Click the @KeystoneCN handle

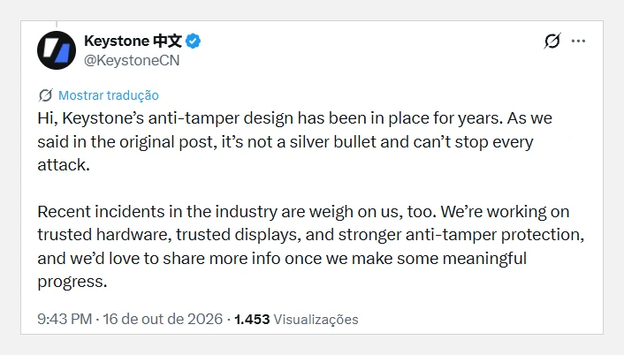(132, 60)
